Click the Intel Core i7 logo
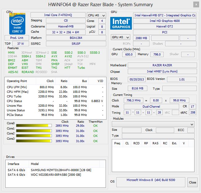The width and height of the screenshot is (201, 193). click(x=17, y=24)
